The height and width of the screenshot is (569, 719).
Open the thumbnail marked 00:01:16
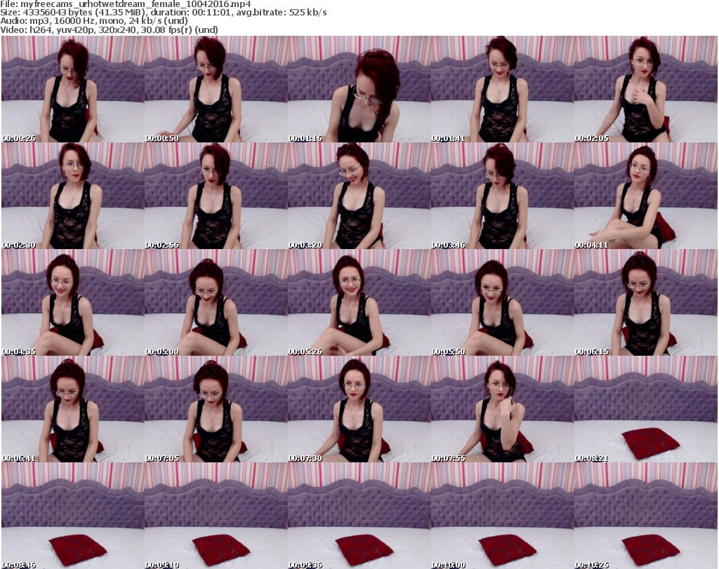point(359,89)
